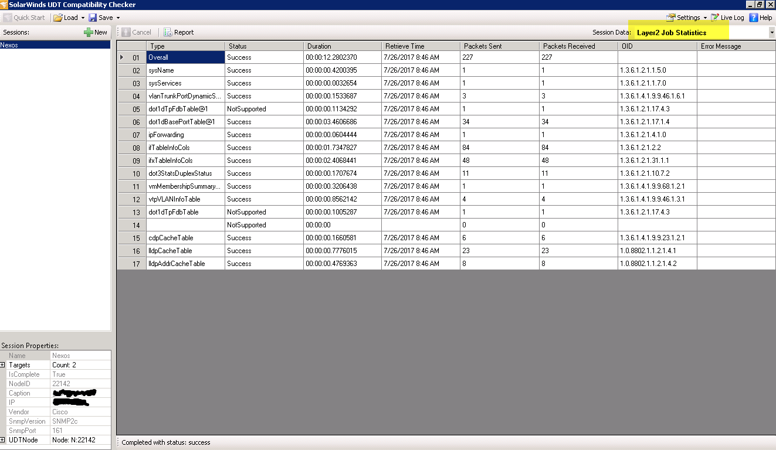
Task: Open the Load dropdown arrow
Action: coord(83,18)
